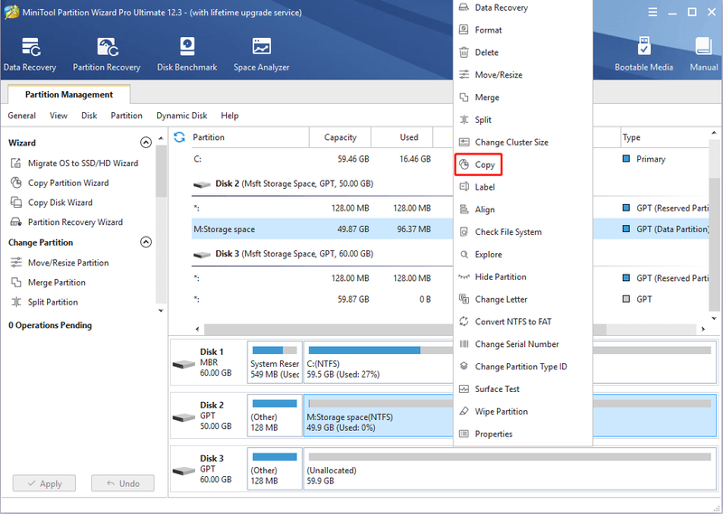
Task: Choose Copy in the context menu
Action: tap(478, 164)
